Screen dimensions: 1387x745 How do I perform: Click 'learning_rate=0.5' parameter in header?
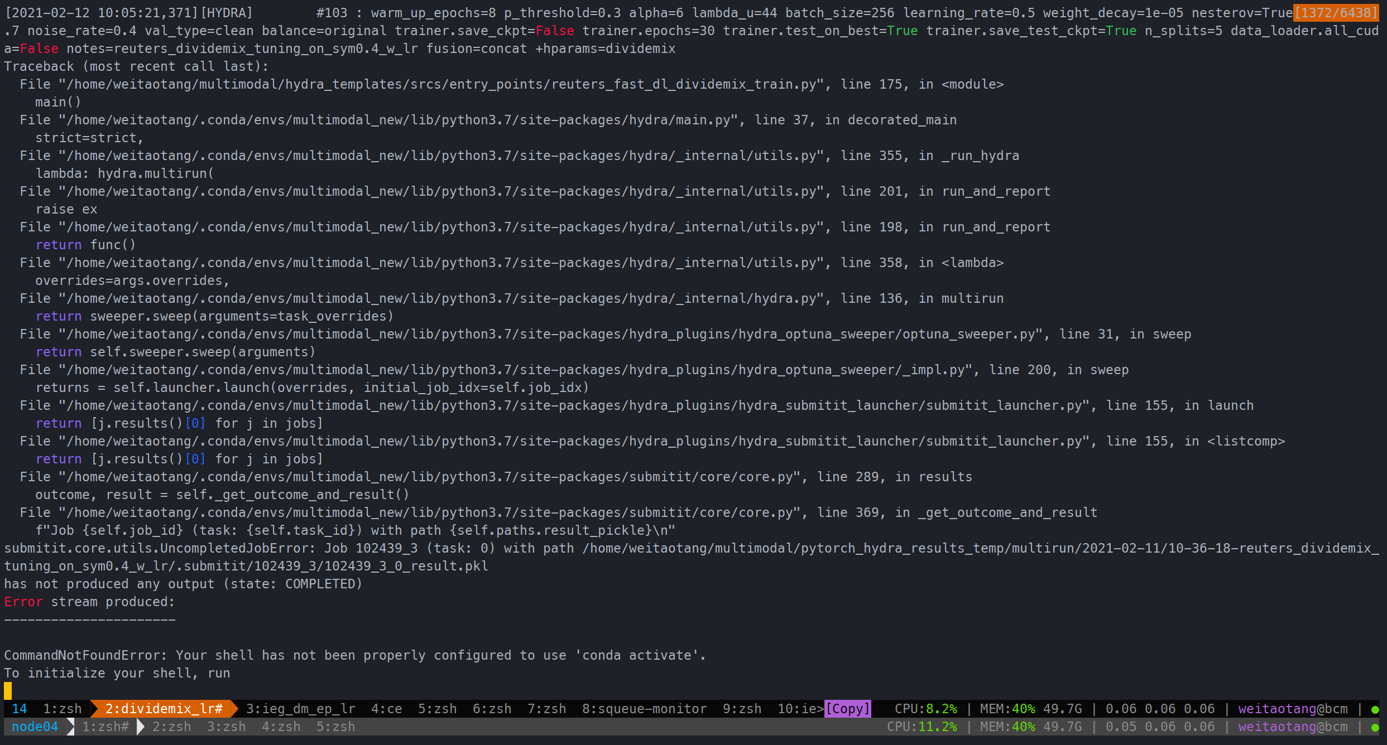[x=968, y=13]
